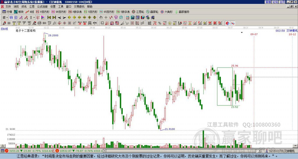
Task: Select the angle line drawing tool
Action: point(122,23)
